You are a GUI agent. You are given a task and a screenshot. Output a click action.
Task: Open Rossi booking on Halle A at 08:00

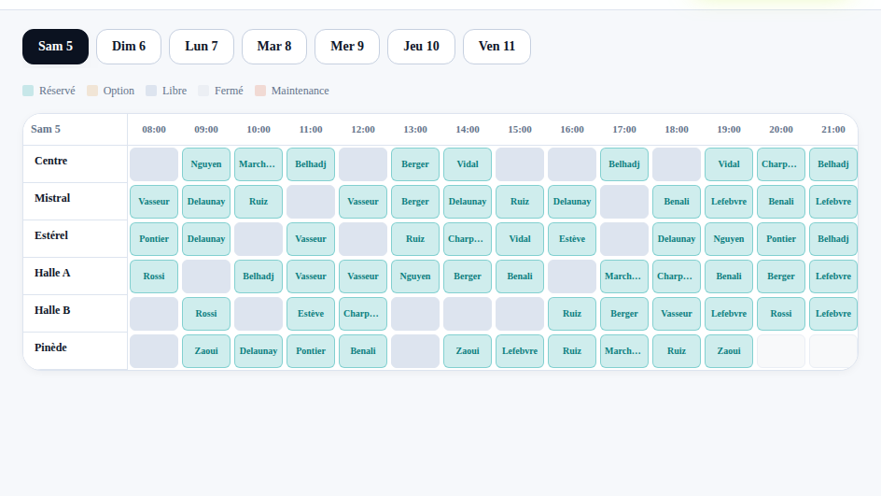coord(154,276)
